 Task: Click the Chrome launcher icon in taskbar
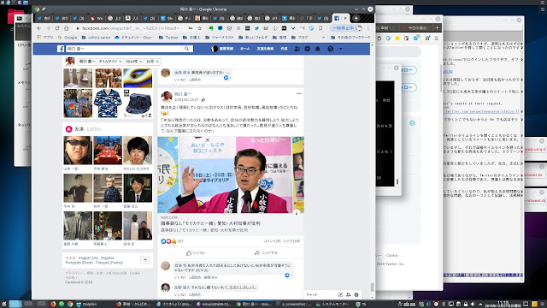coord(70,305)
